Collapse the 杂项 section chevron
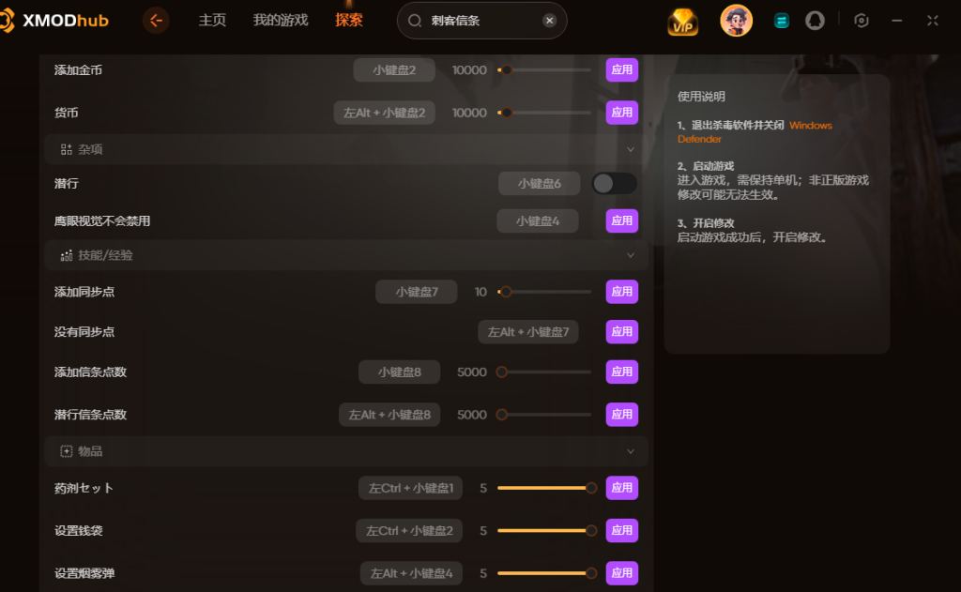The height and width of the screenshot is (592, 961). tap(631, 149)
